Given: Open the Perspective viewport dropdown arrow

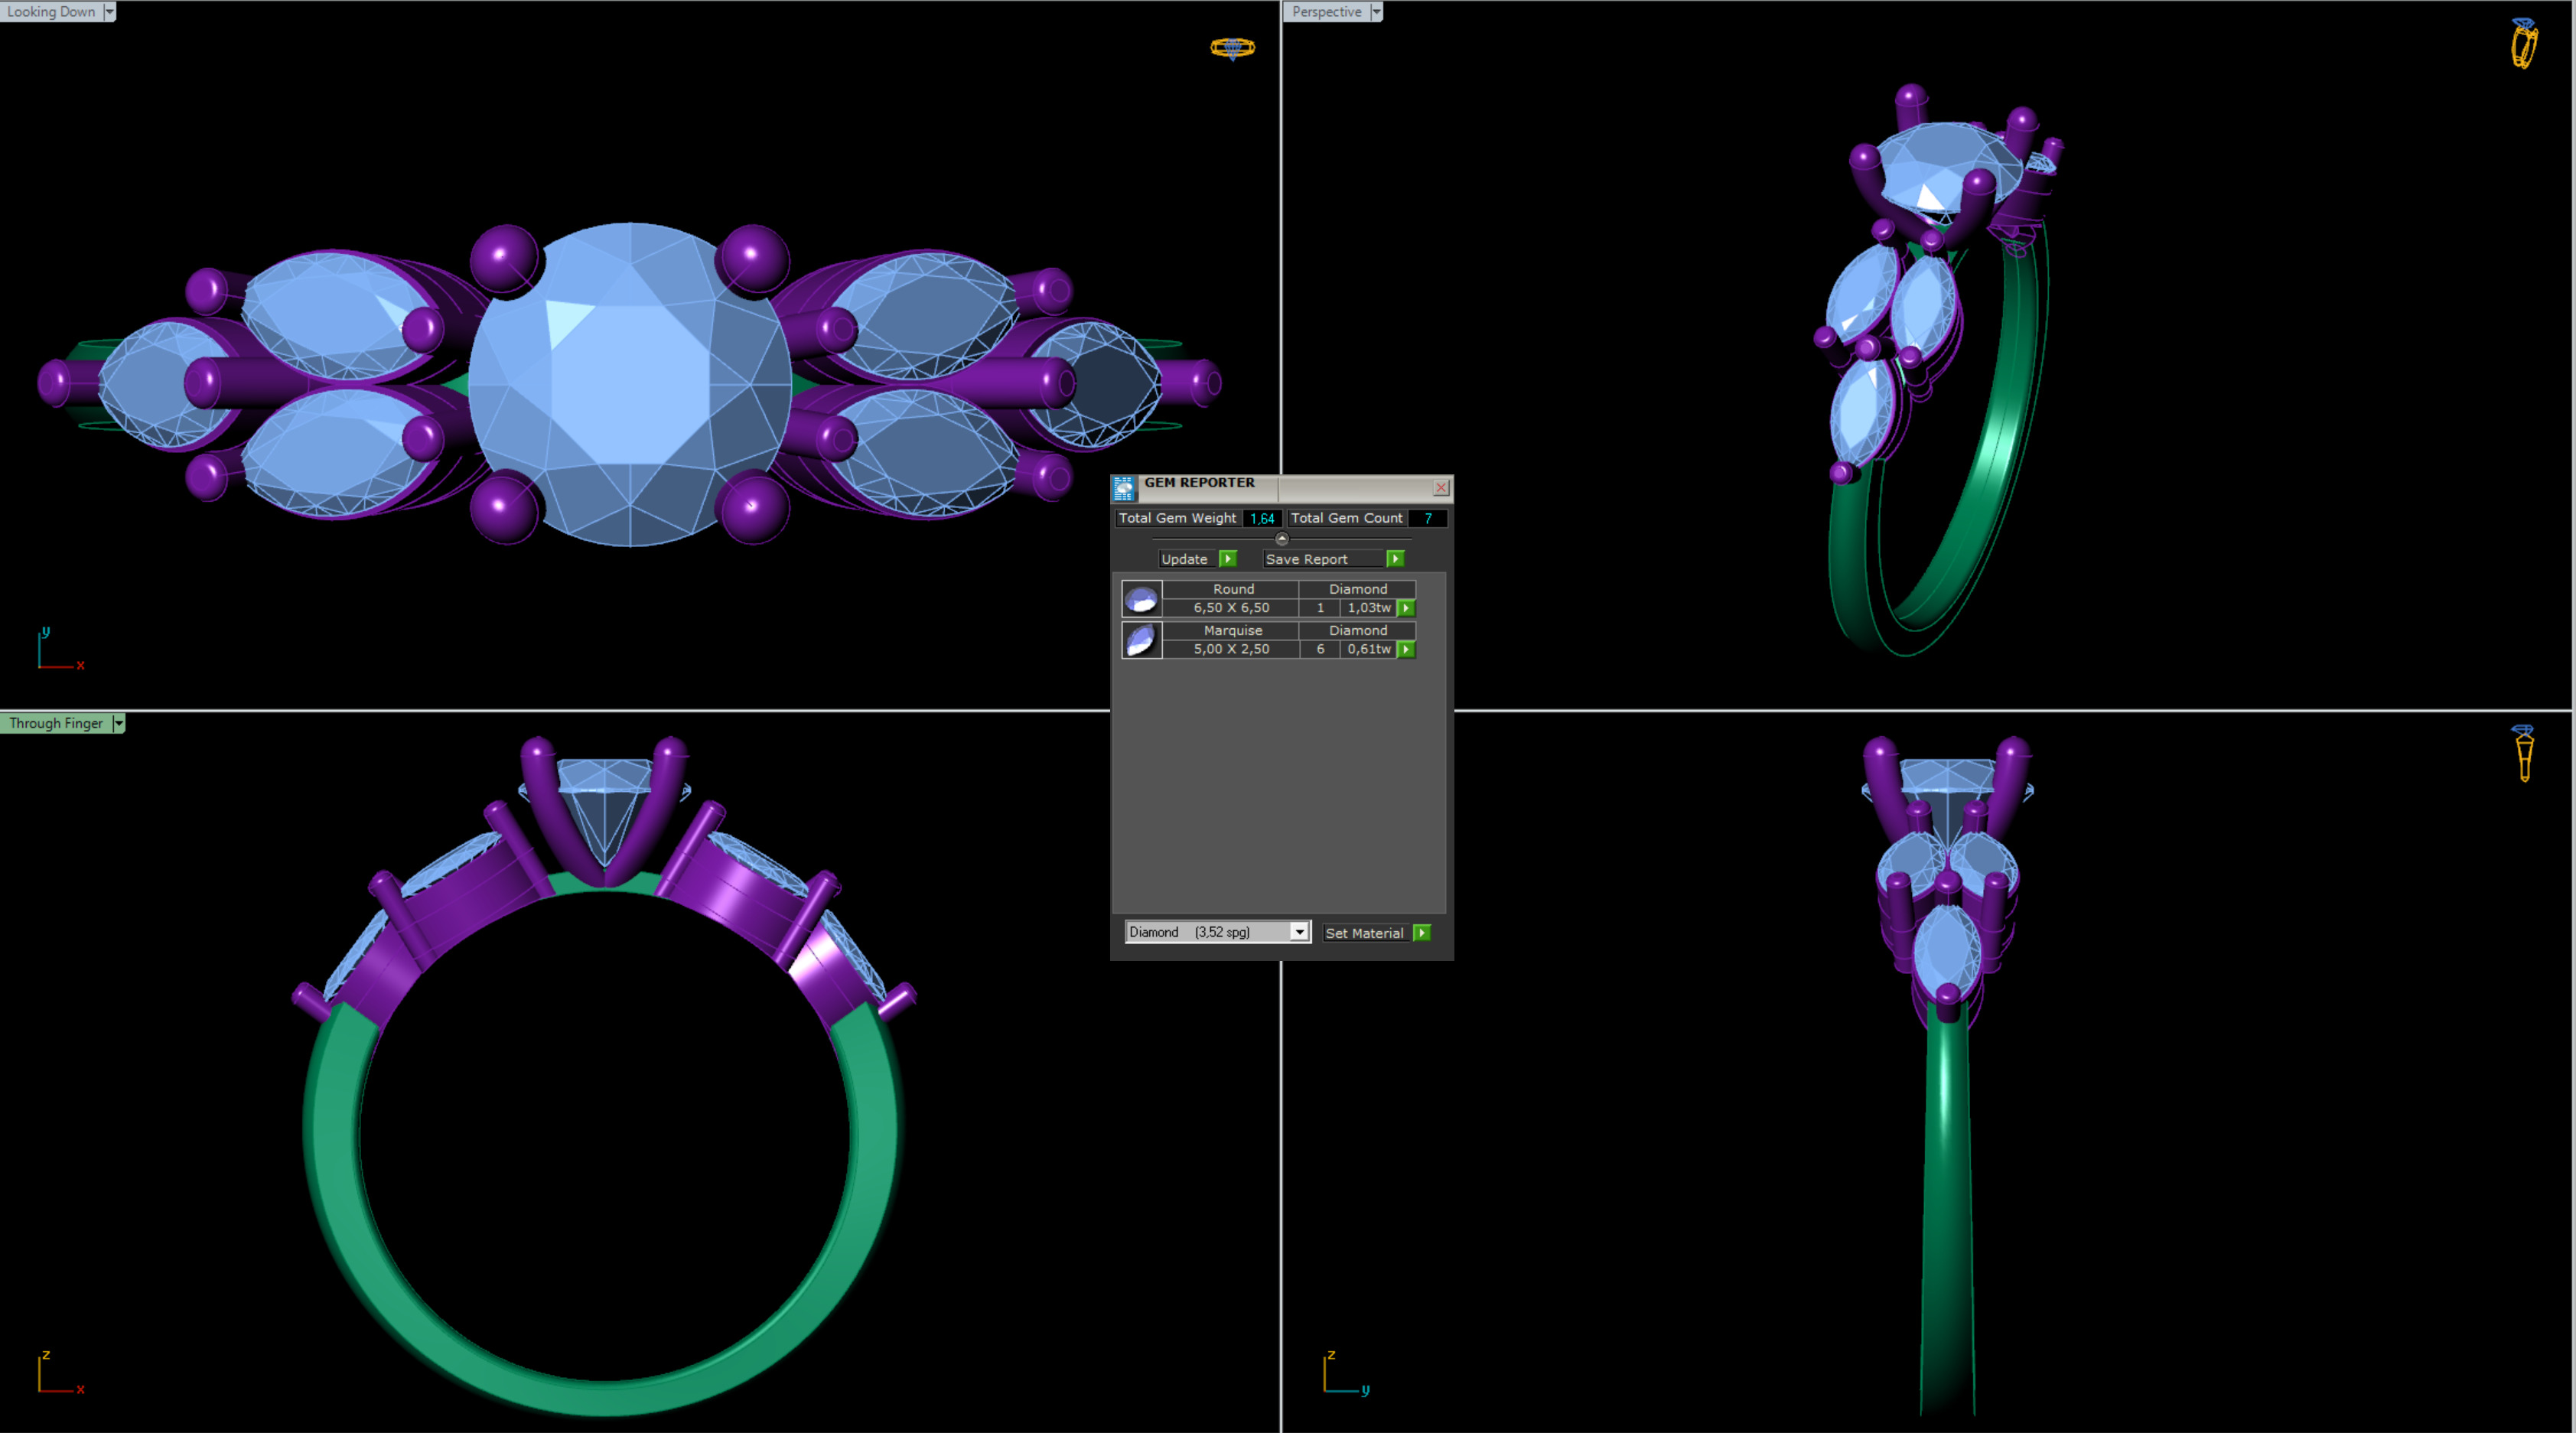Looking at the screenshot, I should pyautogui.click(x=1376, y=11).
